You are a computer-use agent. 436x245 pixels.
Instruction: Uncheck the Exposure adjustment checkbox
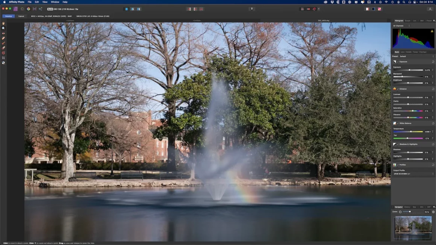(x=398, y=62)
